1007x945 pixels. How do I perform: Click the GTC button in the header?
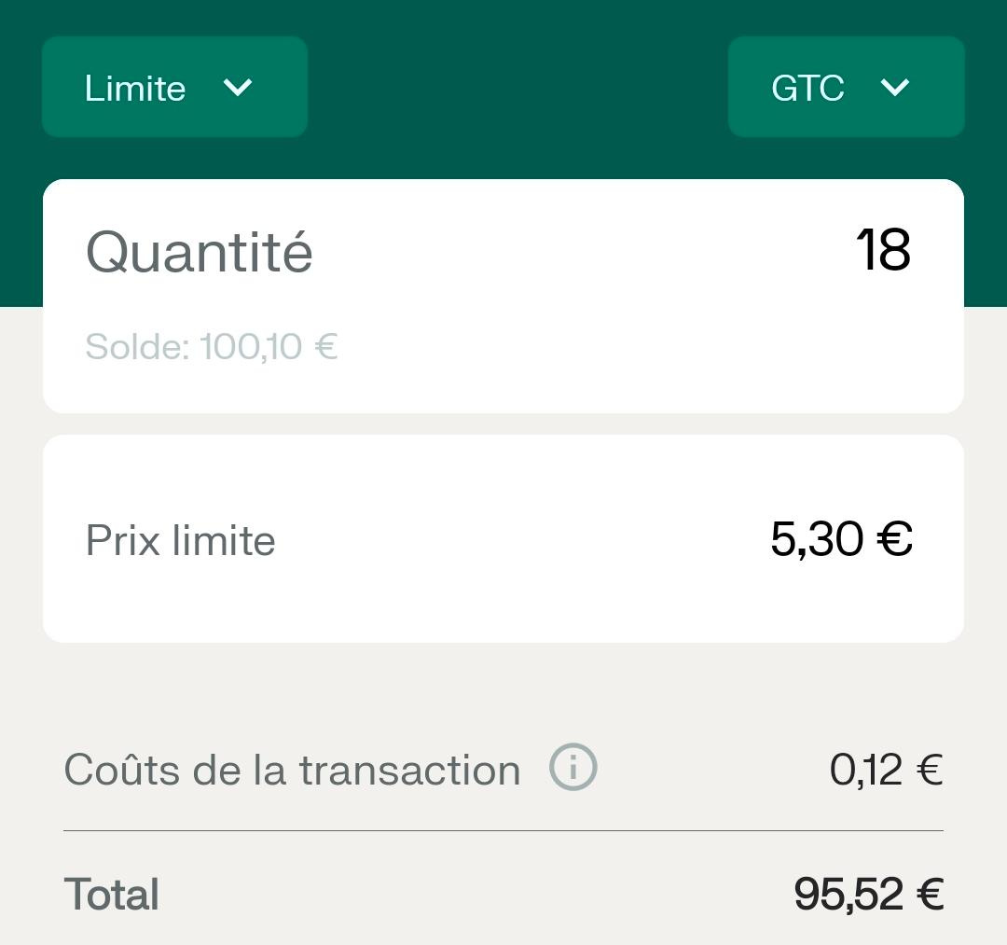(x=845, y=87)
